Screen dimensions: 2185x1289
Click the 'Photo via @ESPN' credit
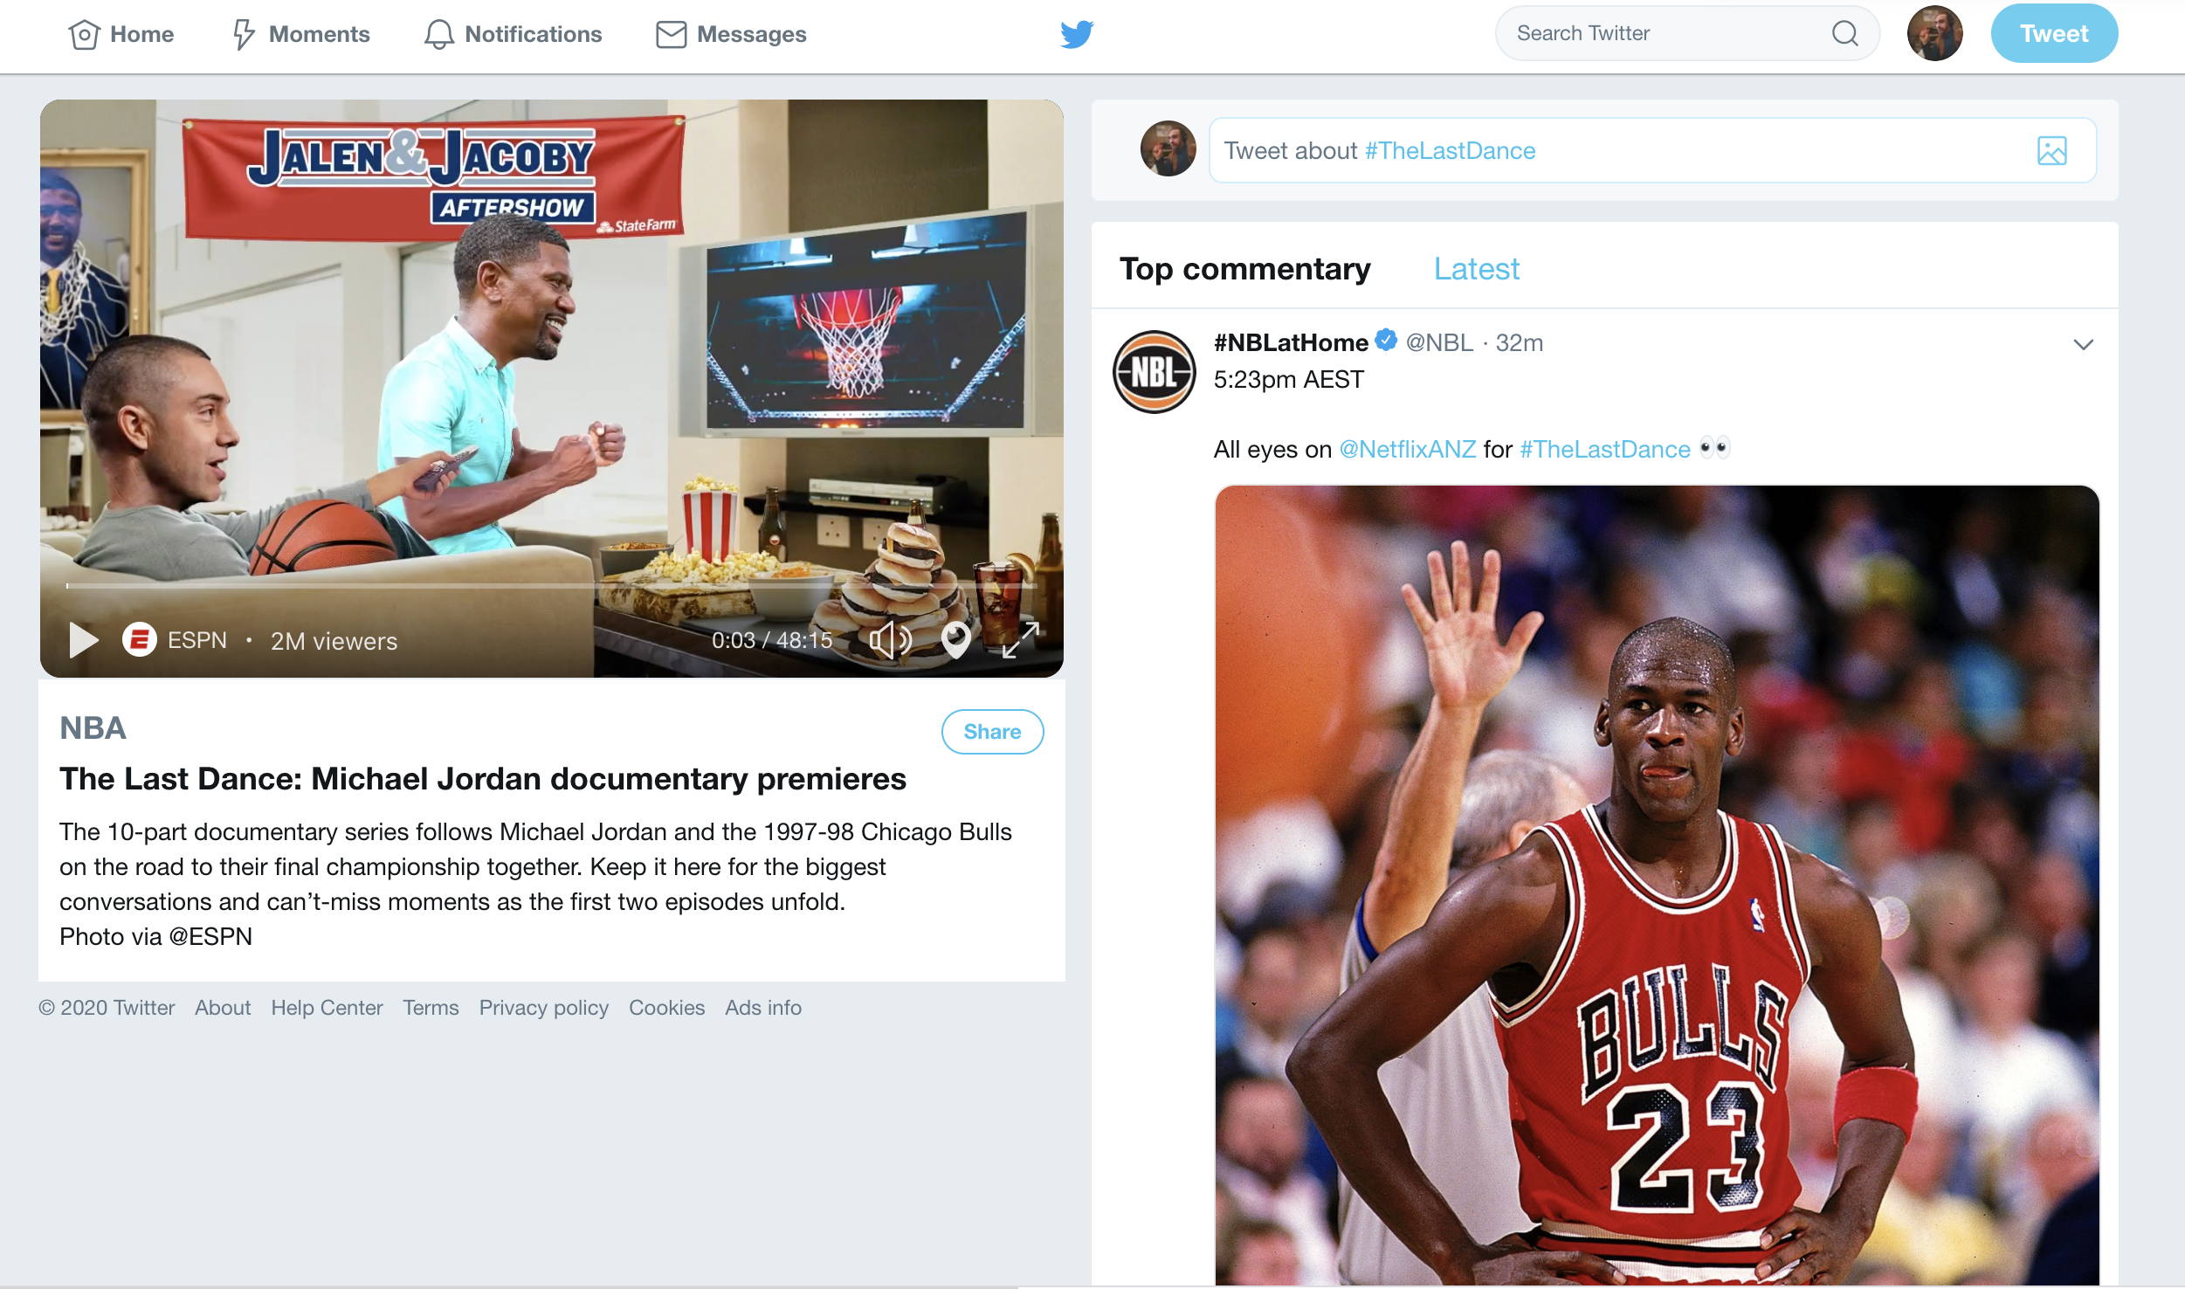pos(155,936)
